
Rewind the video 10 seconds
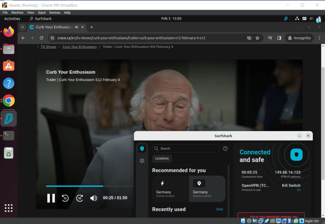tap(65, 198)
